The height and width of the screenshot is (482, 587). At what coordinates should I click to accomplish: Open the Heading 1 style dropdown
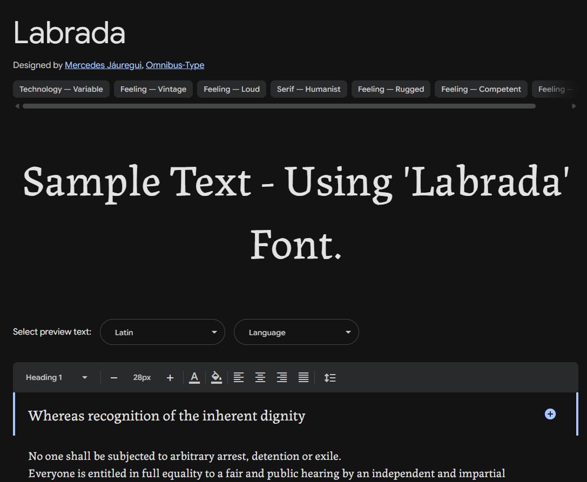(57, 378)
